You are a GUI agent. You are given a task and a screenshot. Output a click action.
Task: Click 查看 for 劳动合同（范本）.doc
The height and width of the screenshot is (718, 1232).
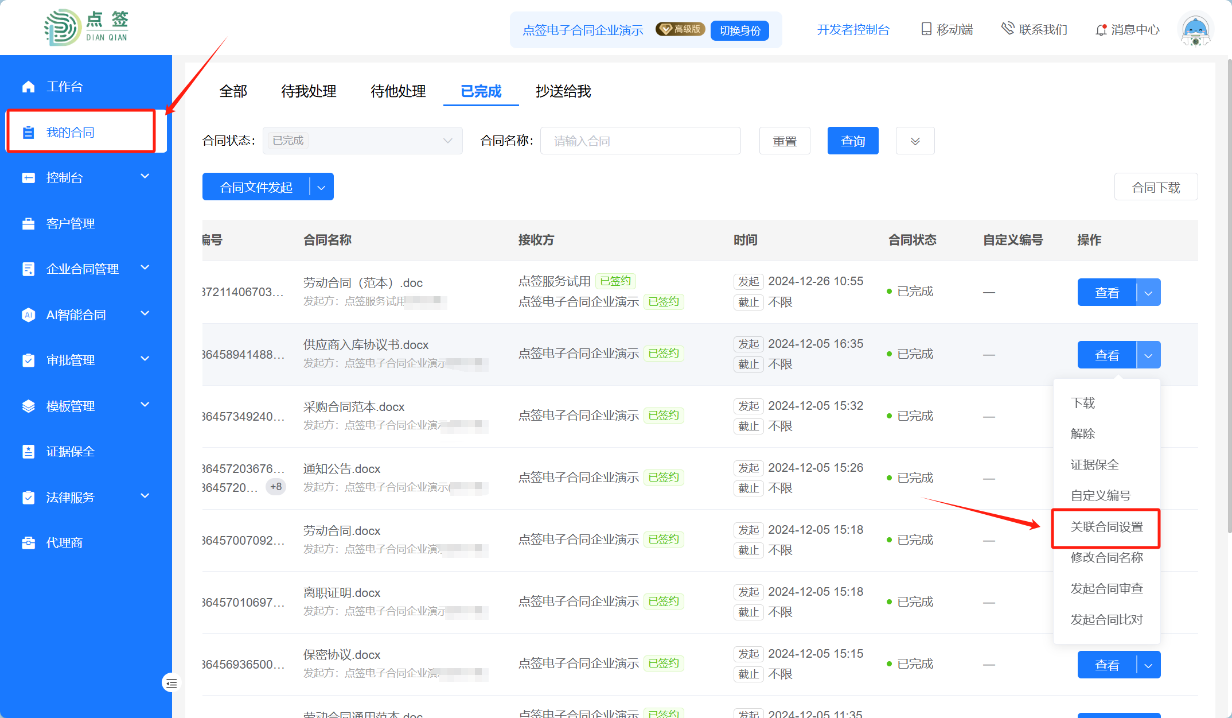(x=1107, y=293)
